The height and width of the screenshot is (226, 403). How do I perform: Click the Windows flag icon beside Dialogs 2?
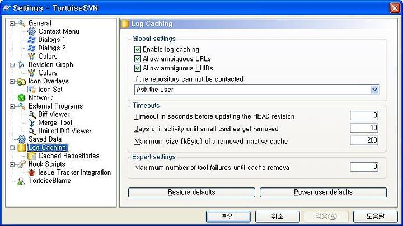(x=31, y=48)
